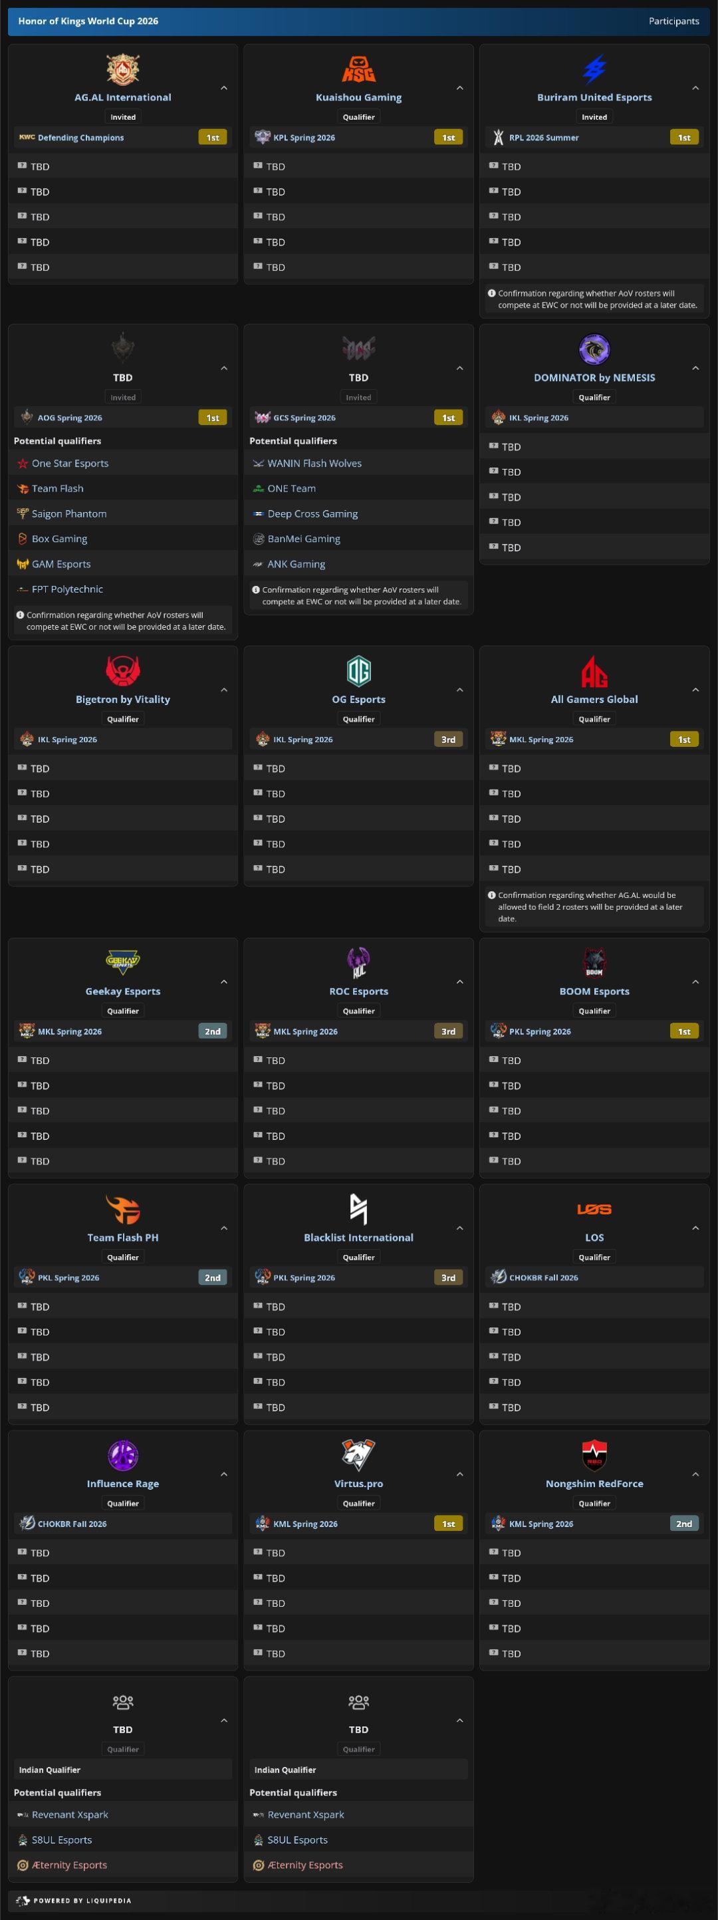
Task: Open the FPT Polytechnic team link
Action: coord(67,589)
